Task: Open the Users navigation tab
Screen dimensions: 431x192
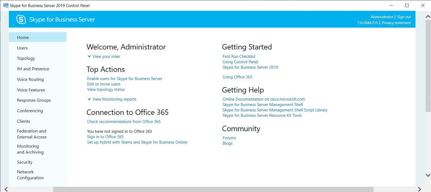Action: click(x=22, y=48)
